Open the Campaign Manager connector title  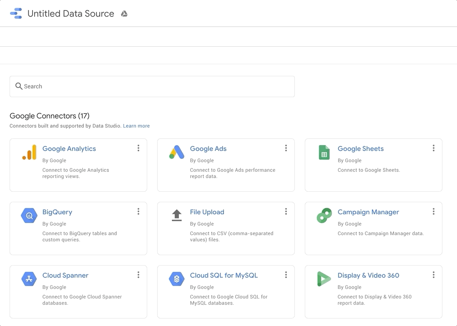[368, 212]
